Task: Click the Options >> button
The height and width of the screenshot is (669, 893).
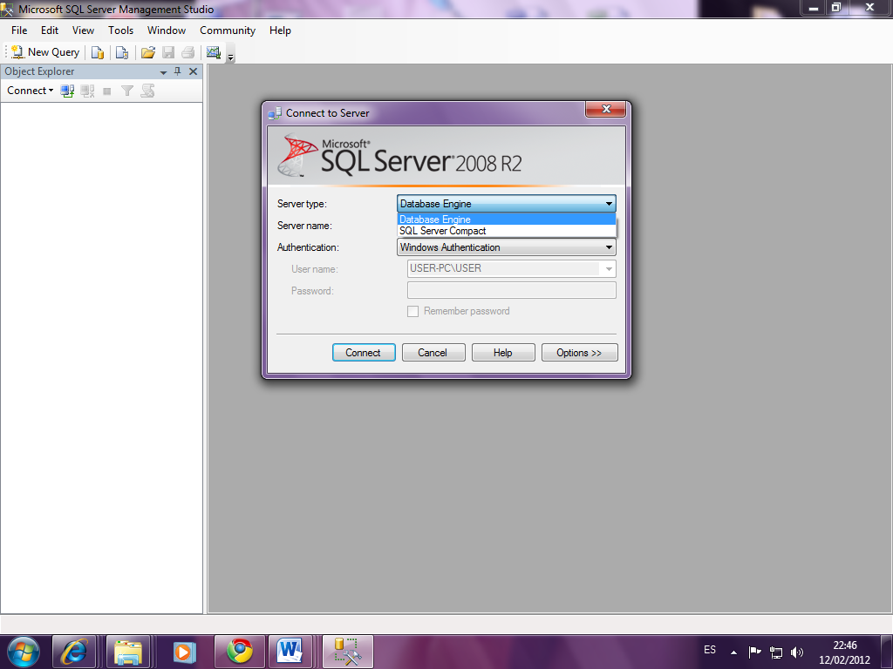Action: (x=579, y=353)
